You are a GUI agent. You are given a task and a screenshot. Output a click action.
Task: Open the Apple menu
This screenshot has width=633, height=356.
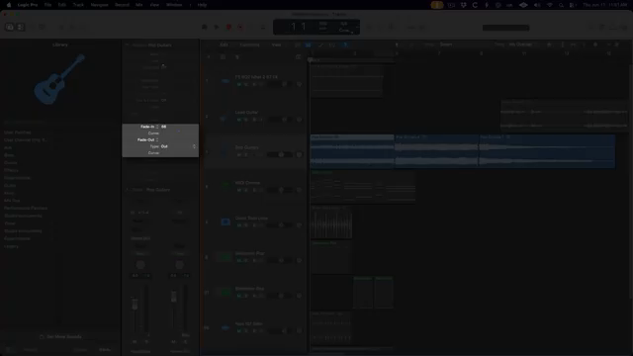pyautogui.click(x=9, y=5)
